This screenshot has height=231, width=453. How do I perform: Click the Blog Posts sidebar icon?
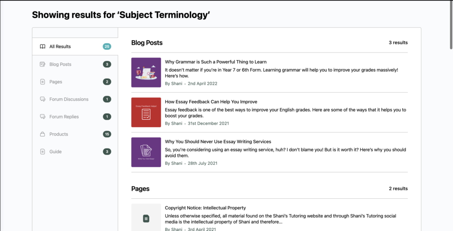point(42,64)
